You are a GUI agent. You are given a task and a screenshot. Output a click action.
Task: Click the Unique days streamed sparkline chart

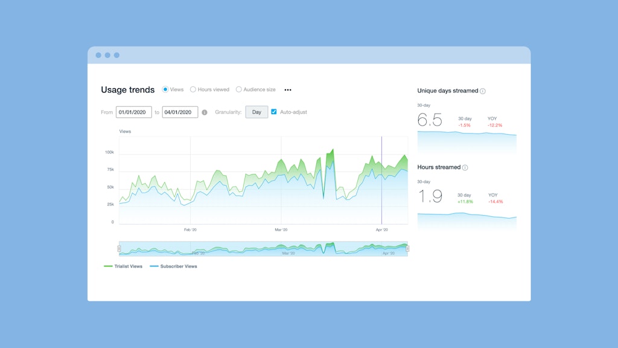pos(467,141)
